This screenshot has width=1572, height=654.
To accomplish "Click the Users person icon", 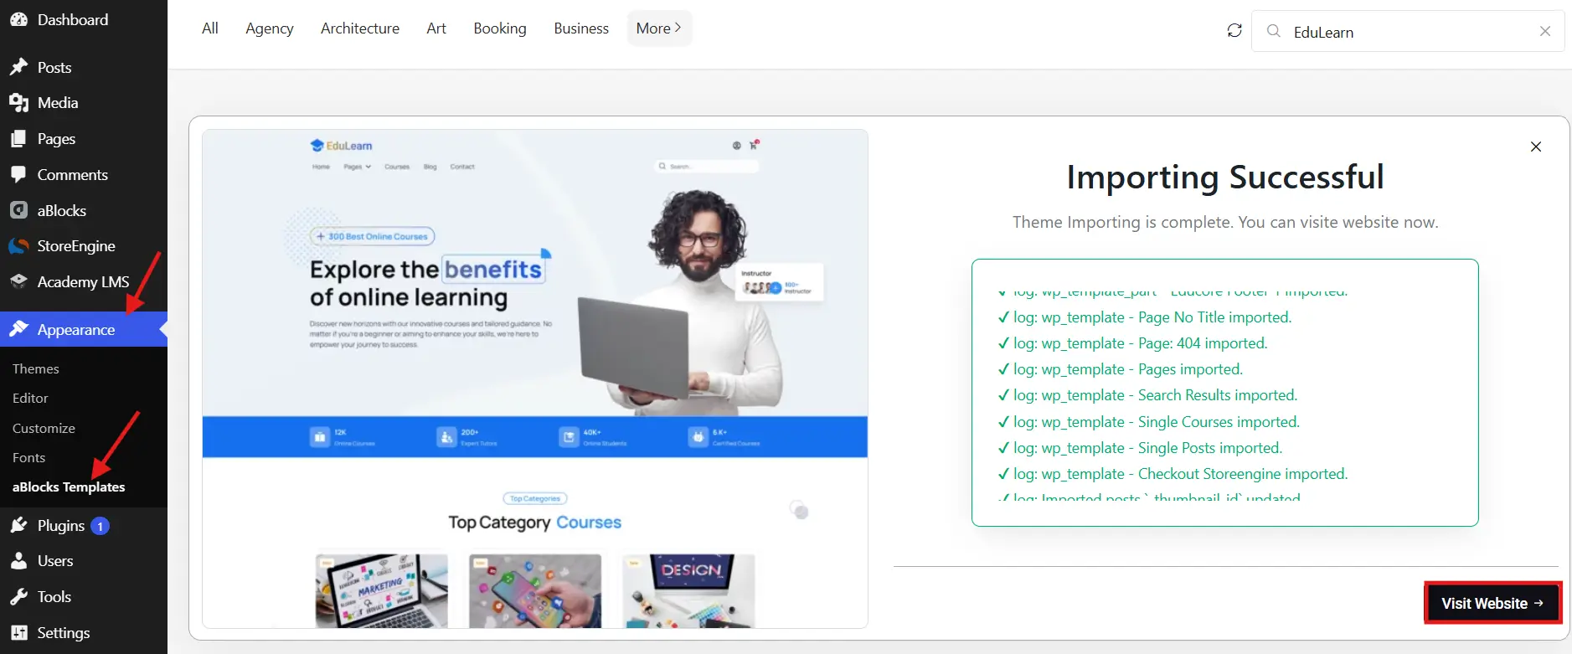I will click(18, 561).
